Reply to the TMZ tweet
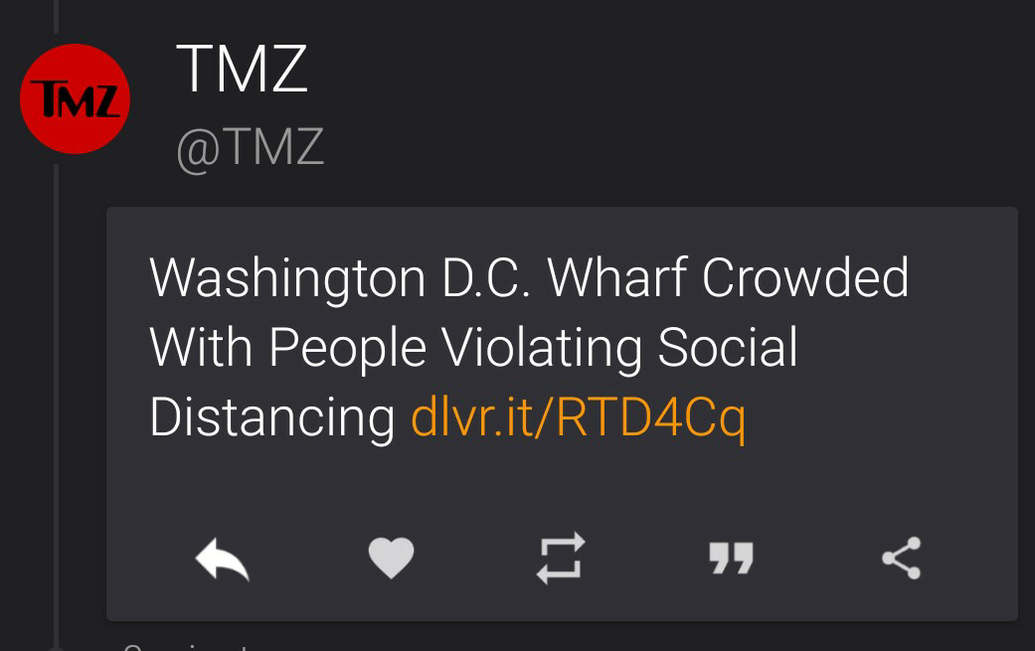The width and height of the screenshot is (1035, 651). pos(222,559)
